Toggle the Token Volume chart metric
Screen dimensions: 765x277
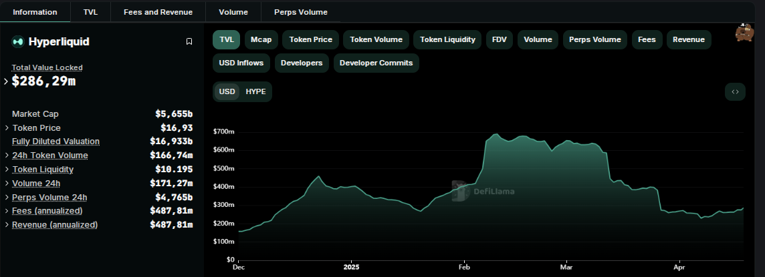pos(376,39)
